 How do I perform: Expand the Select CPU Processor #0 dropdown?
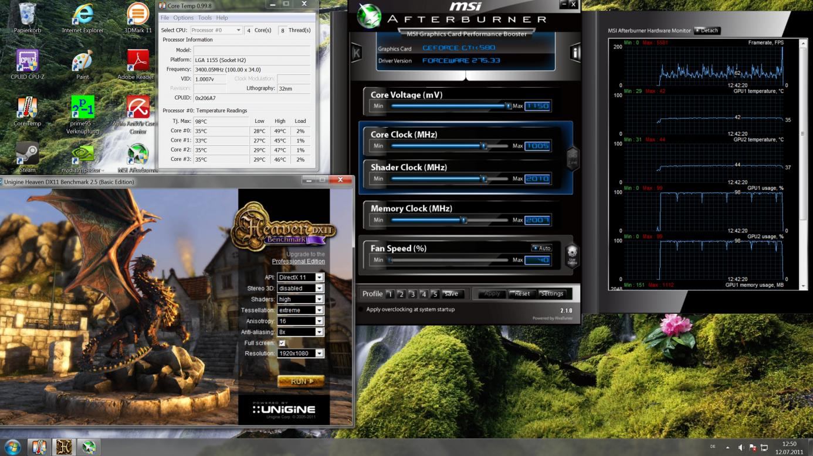pos(216,30)
